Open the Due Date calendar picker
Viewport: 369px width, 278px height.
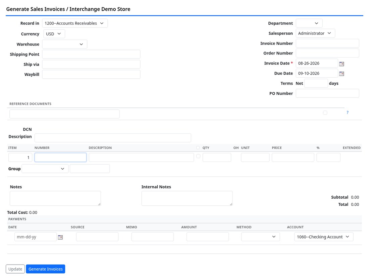341,74
